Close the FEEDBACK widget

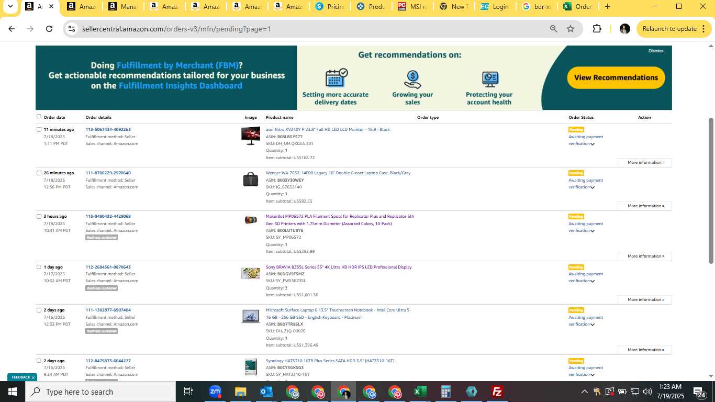coord(33,377)
